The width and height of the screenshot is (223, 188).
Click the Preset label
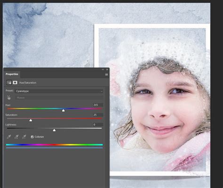click(x=9, y=90)
